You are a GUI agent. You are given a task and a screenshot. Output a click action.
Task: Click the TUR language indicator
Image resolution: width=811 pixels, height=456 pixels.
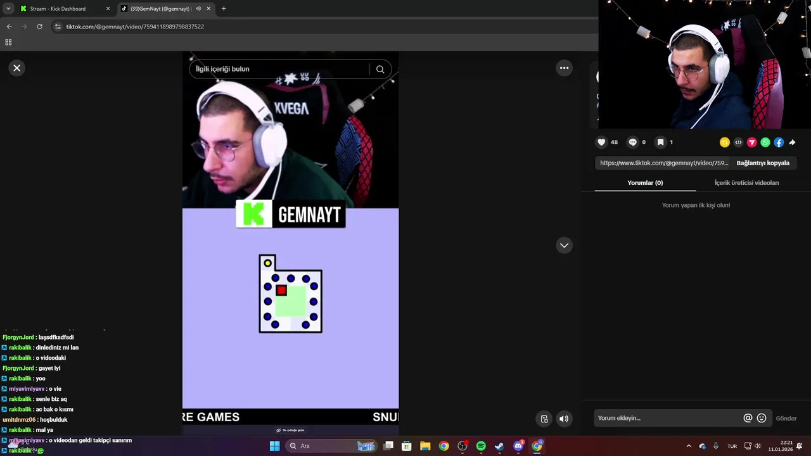point(732,446)
